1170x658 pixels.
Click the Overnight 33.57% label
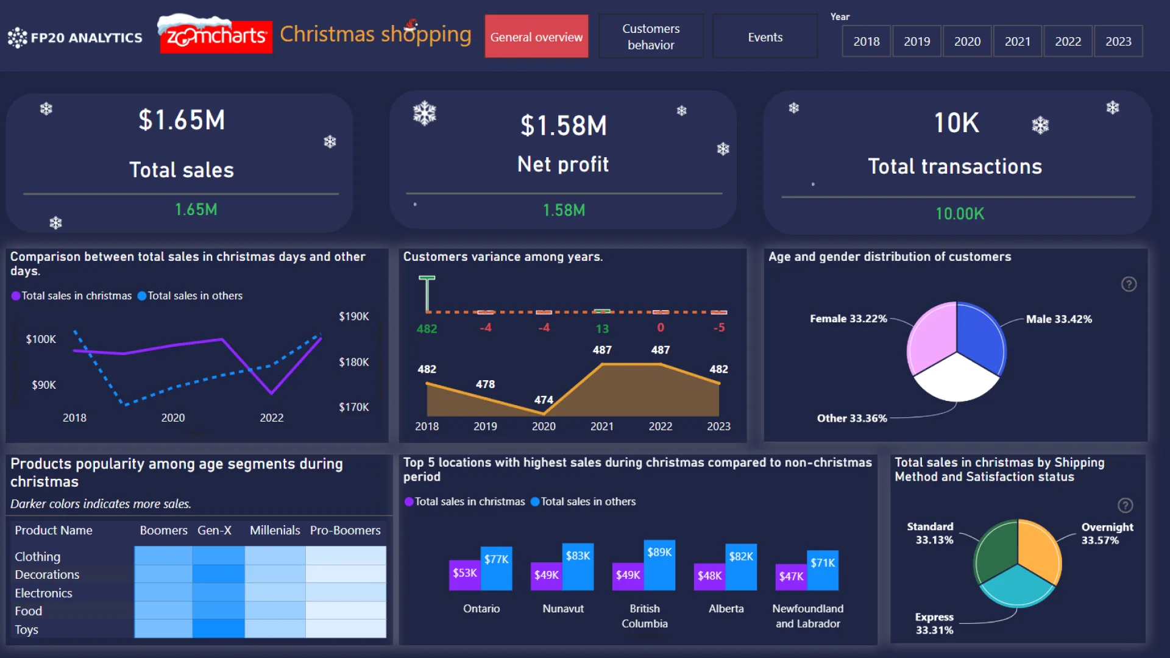[x=1107, y=533]
